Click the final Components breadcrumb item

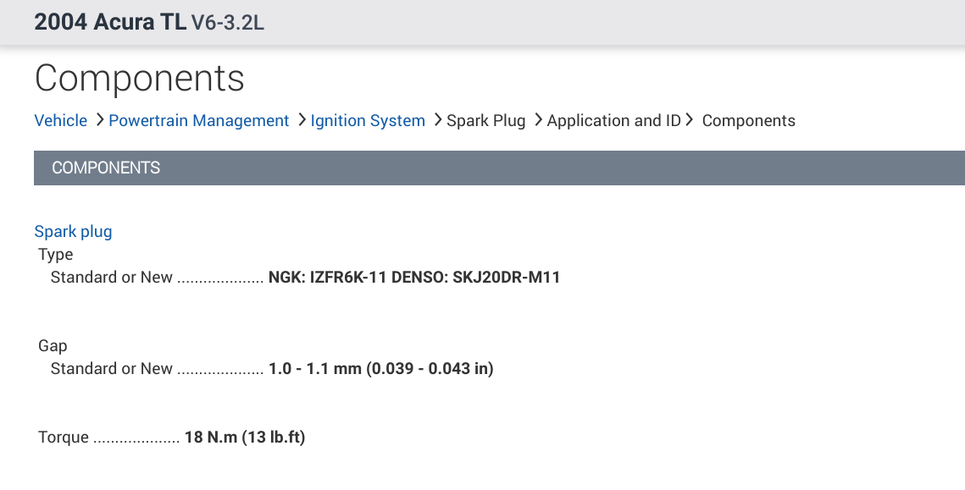pos(748,121)
